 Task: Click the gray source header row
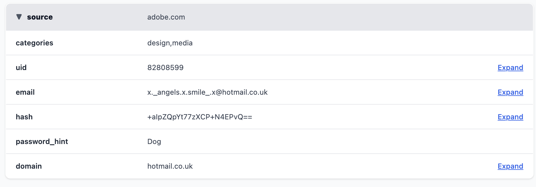331,17
